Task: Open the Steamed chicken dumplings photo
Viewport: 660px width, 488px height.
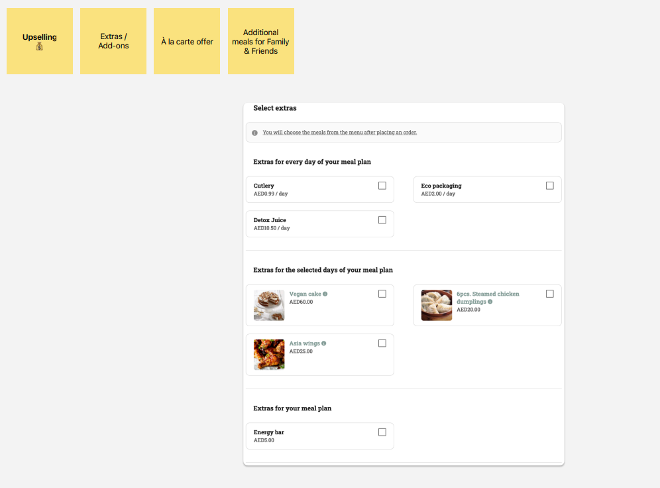Action: 436,305
